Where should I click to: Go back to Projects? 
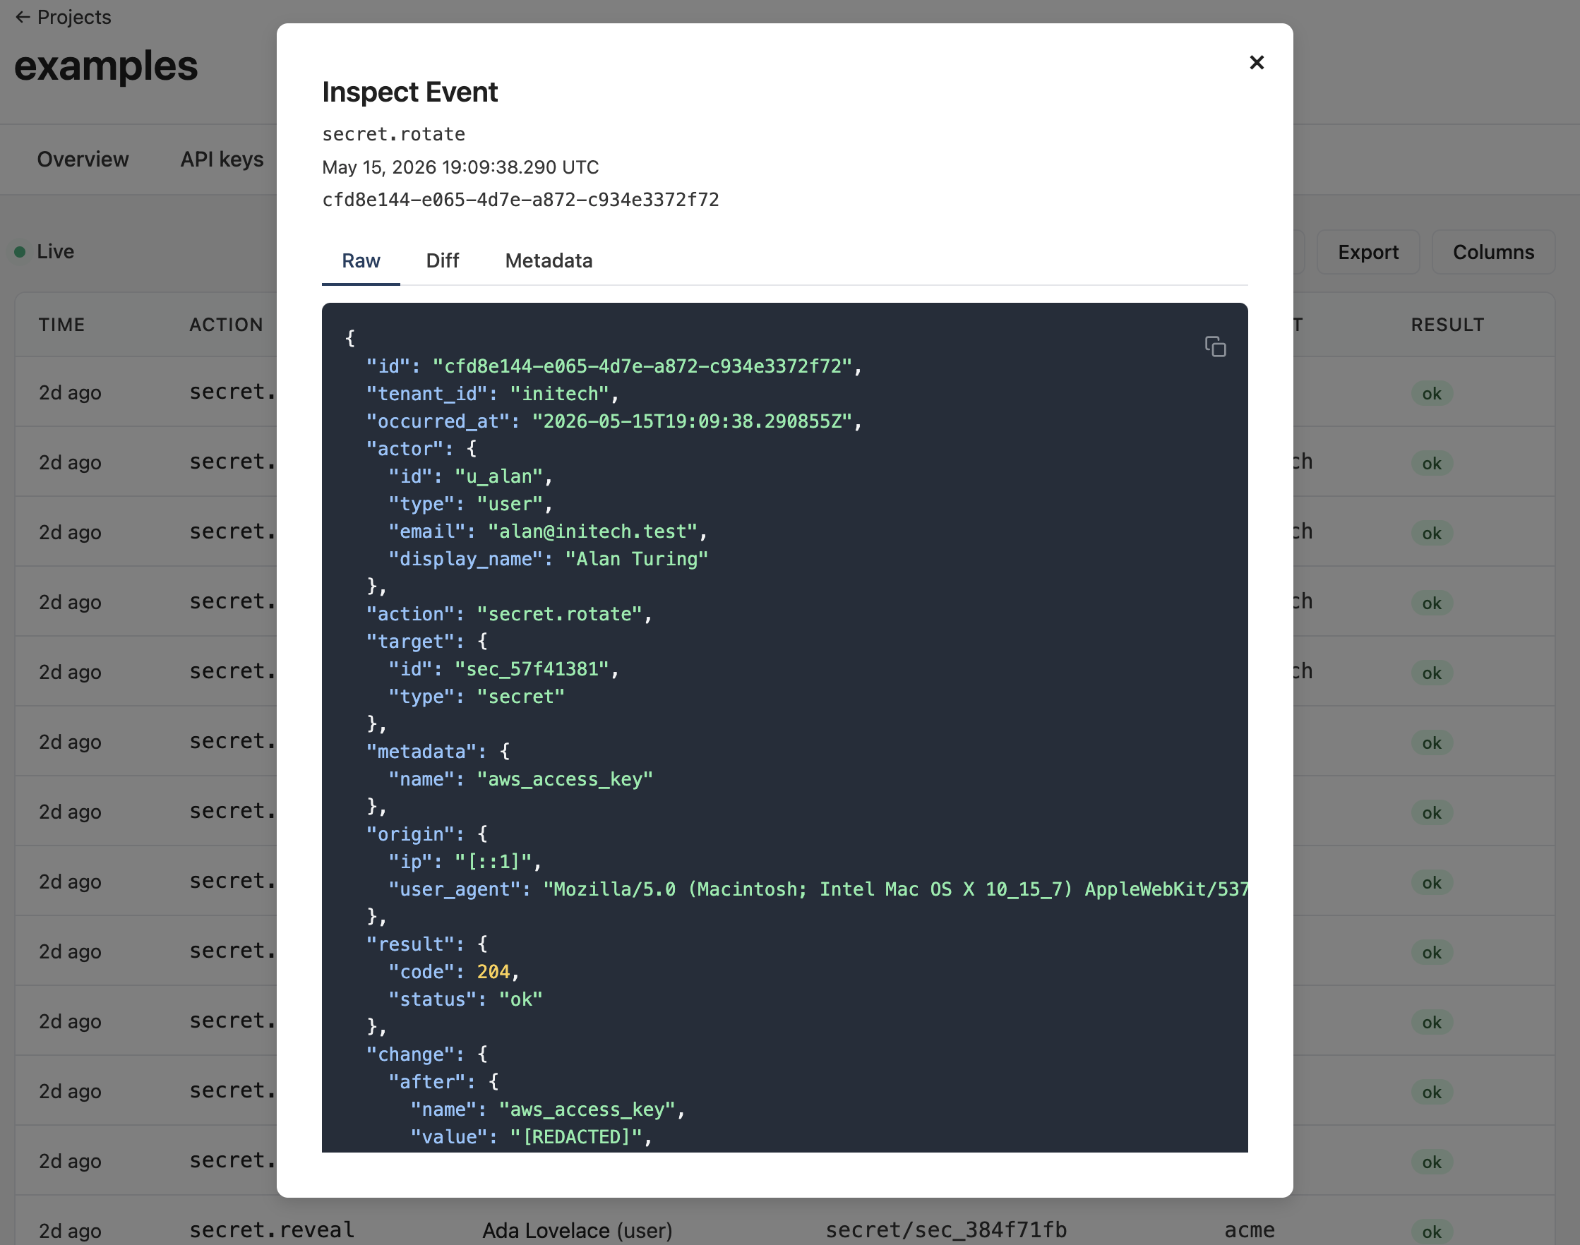63,17
